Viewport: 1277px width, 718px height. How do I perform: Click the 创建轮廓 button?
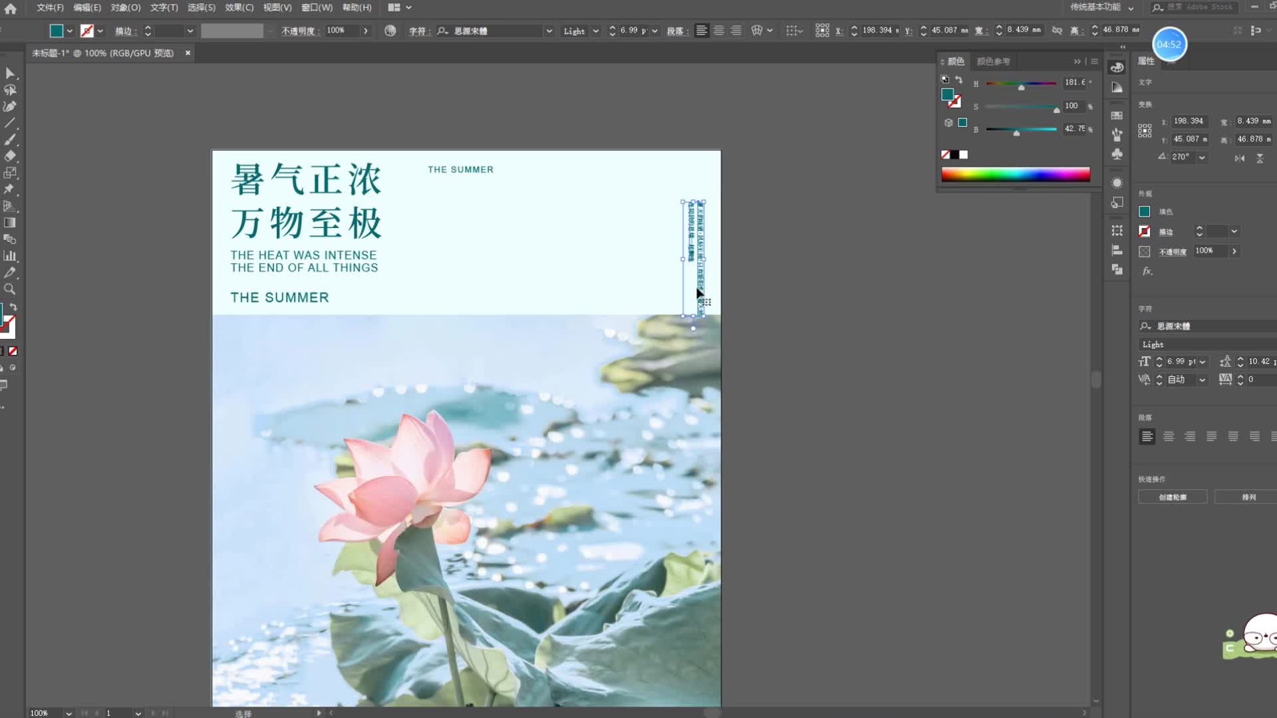1173,497
